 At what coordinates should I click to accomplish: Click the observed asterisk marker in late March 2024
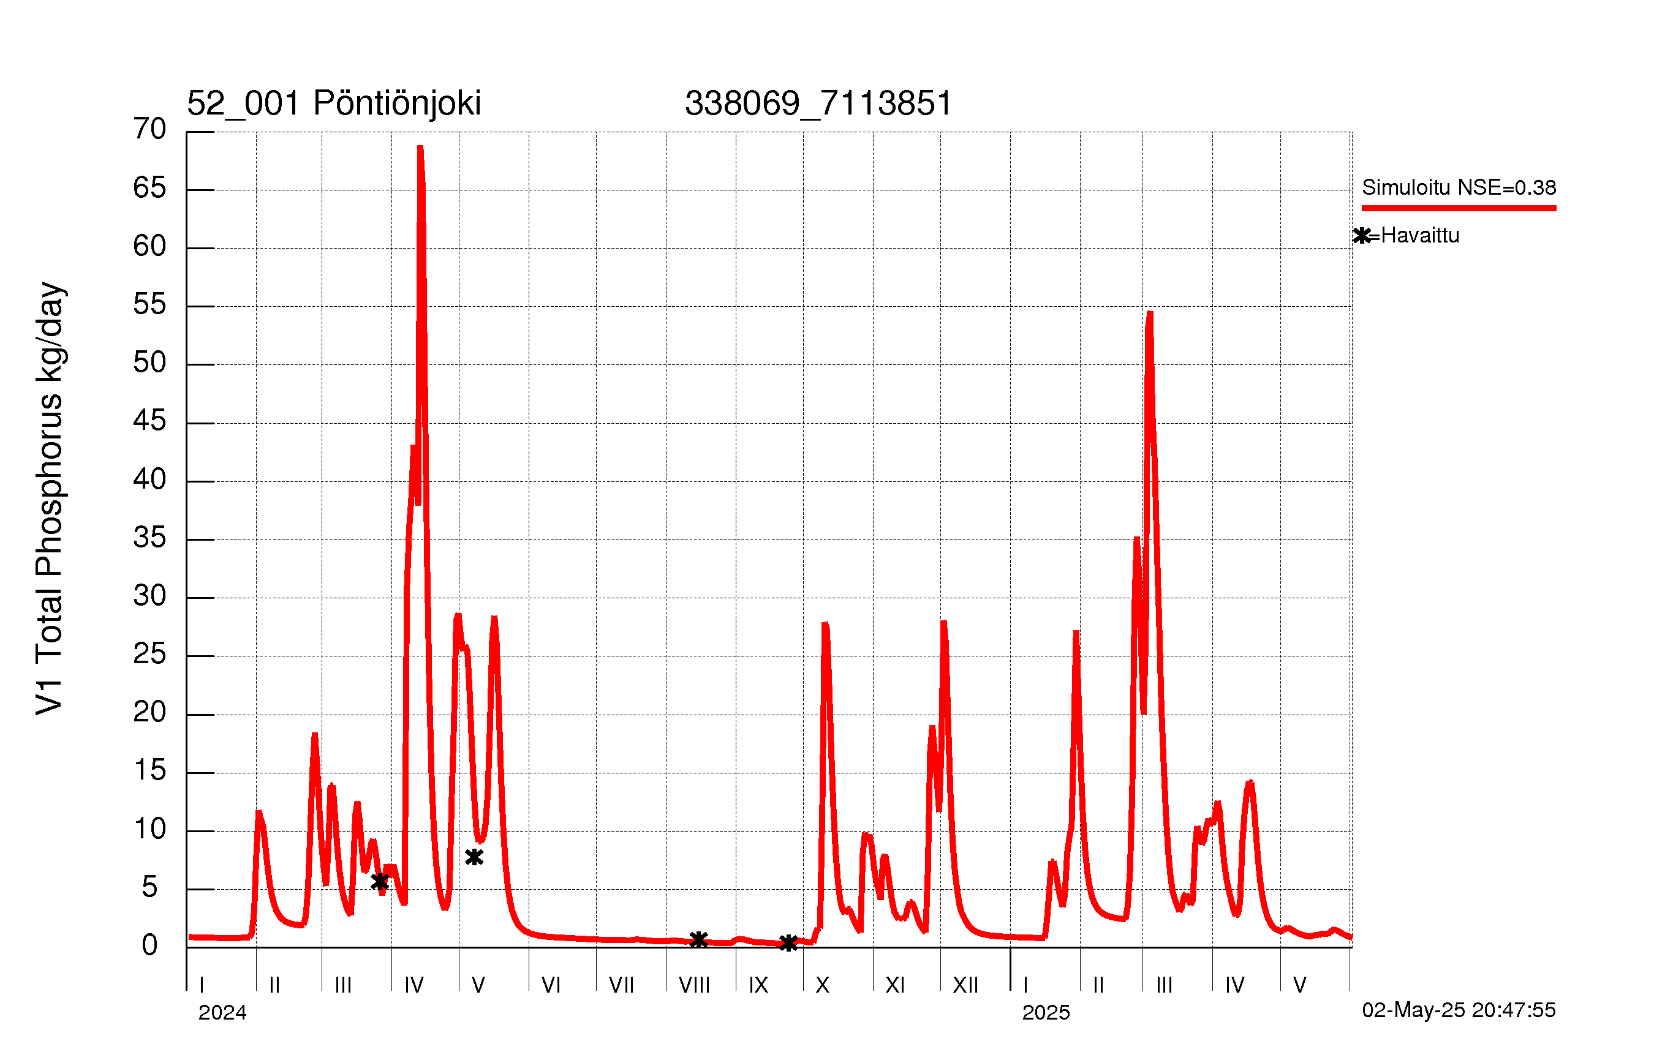point(380,882)
